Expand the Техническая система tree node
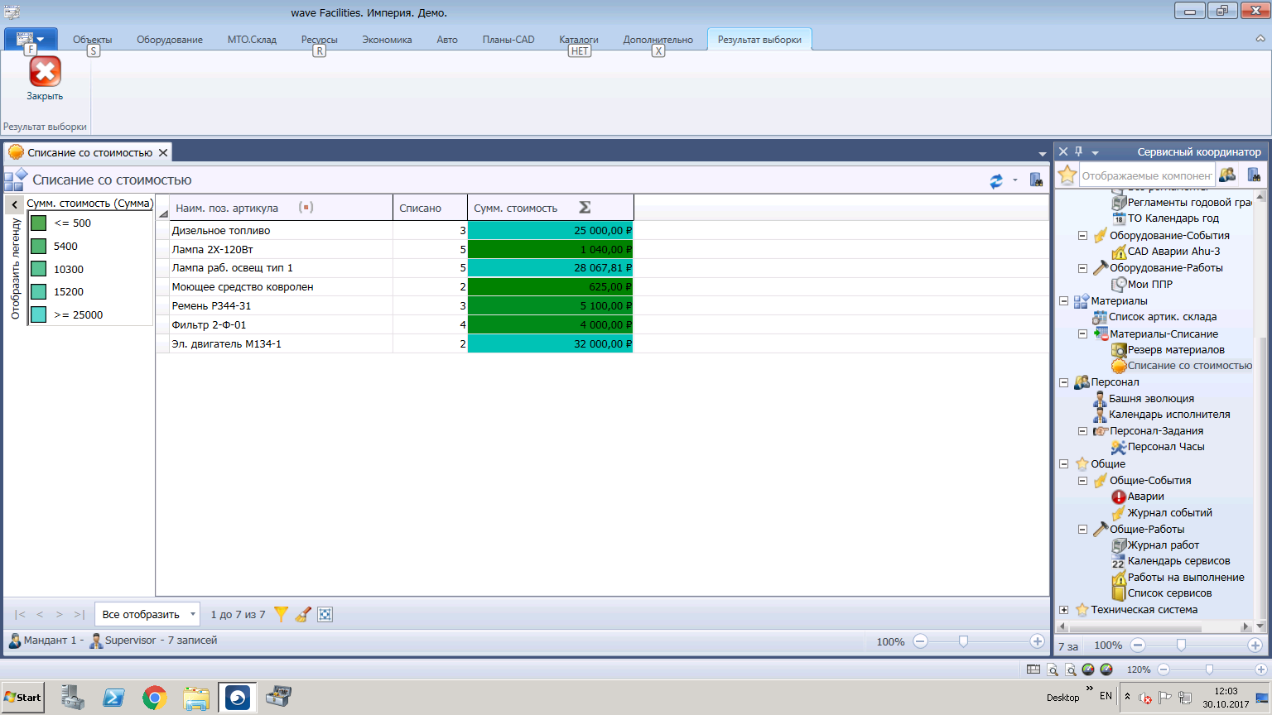1272x715 pixels. 1064,610
